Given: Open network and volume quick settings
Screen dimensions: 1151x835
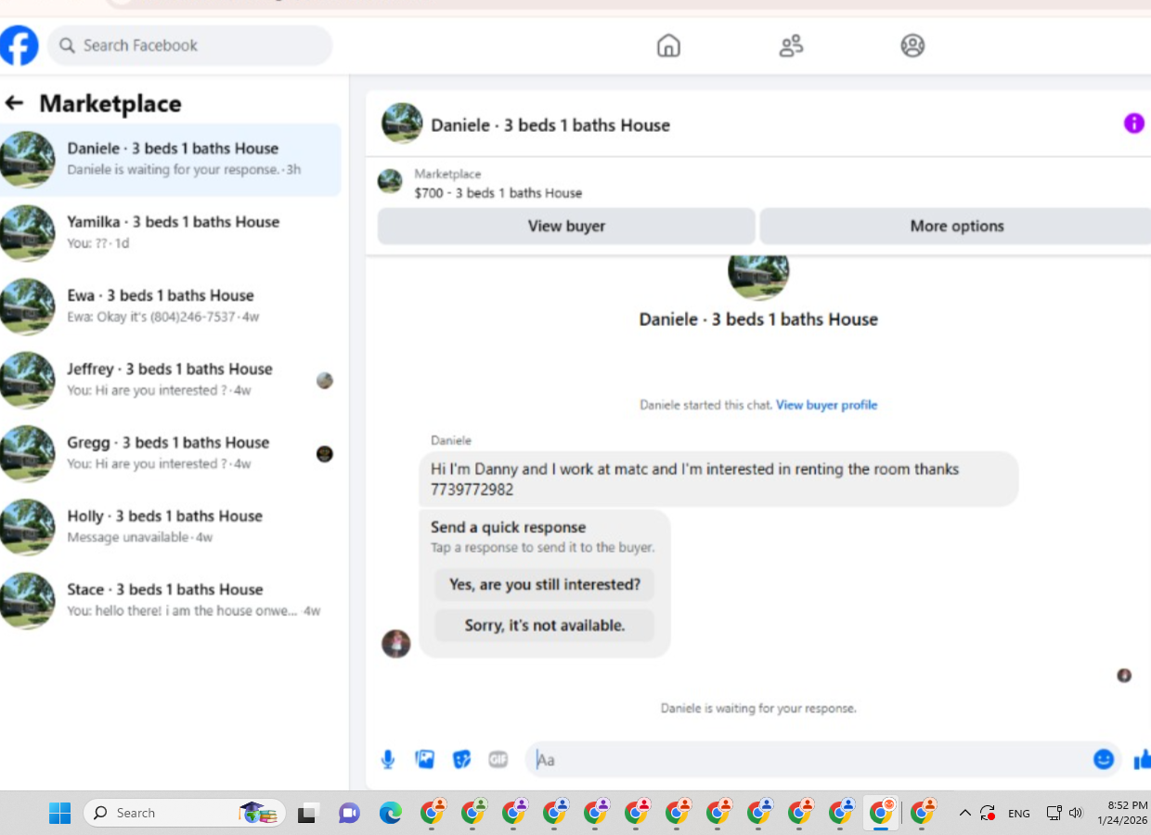Looking at the screenshot, I should 1064,813.
